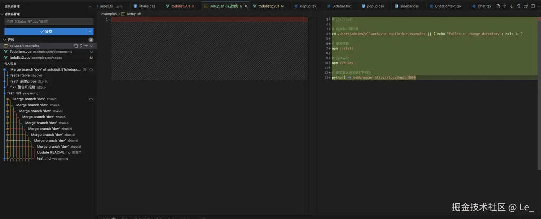Click the CSS icon on styles.css tab
The image size is (541, 219).
(x=135, y=6)
